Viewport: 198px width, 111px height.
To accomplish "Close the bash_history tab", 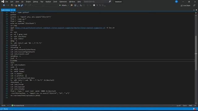I will coord(14,10).
